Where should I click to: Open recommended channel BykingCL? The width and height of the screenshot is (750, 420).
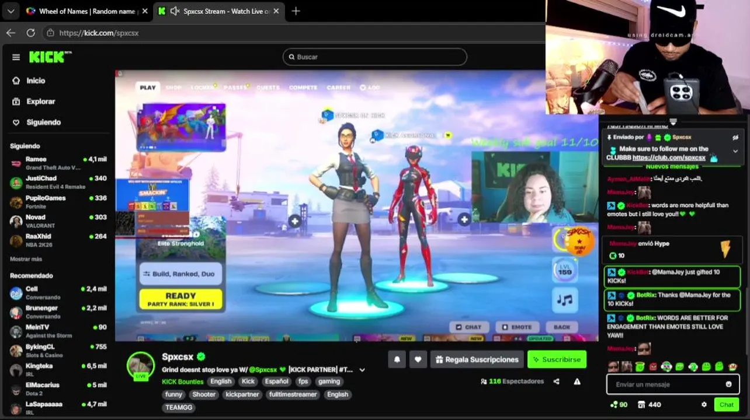coord(58,351)
